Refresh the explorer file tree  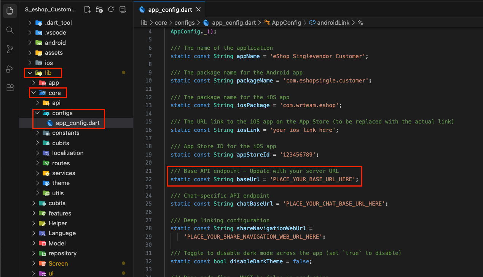(111, 9)
